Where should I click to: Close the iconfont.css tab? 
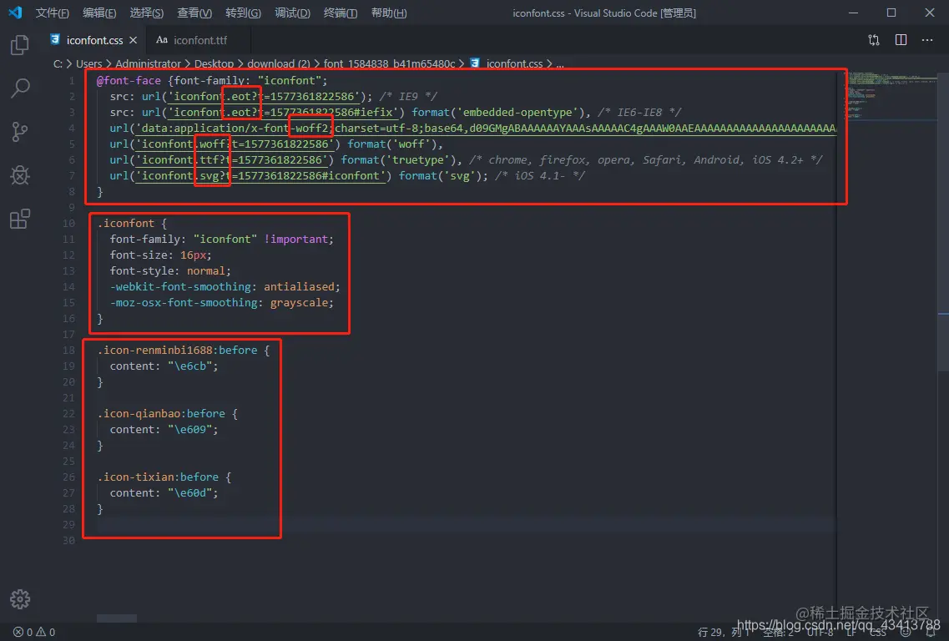tap(134, 40)
